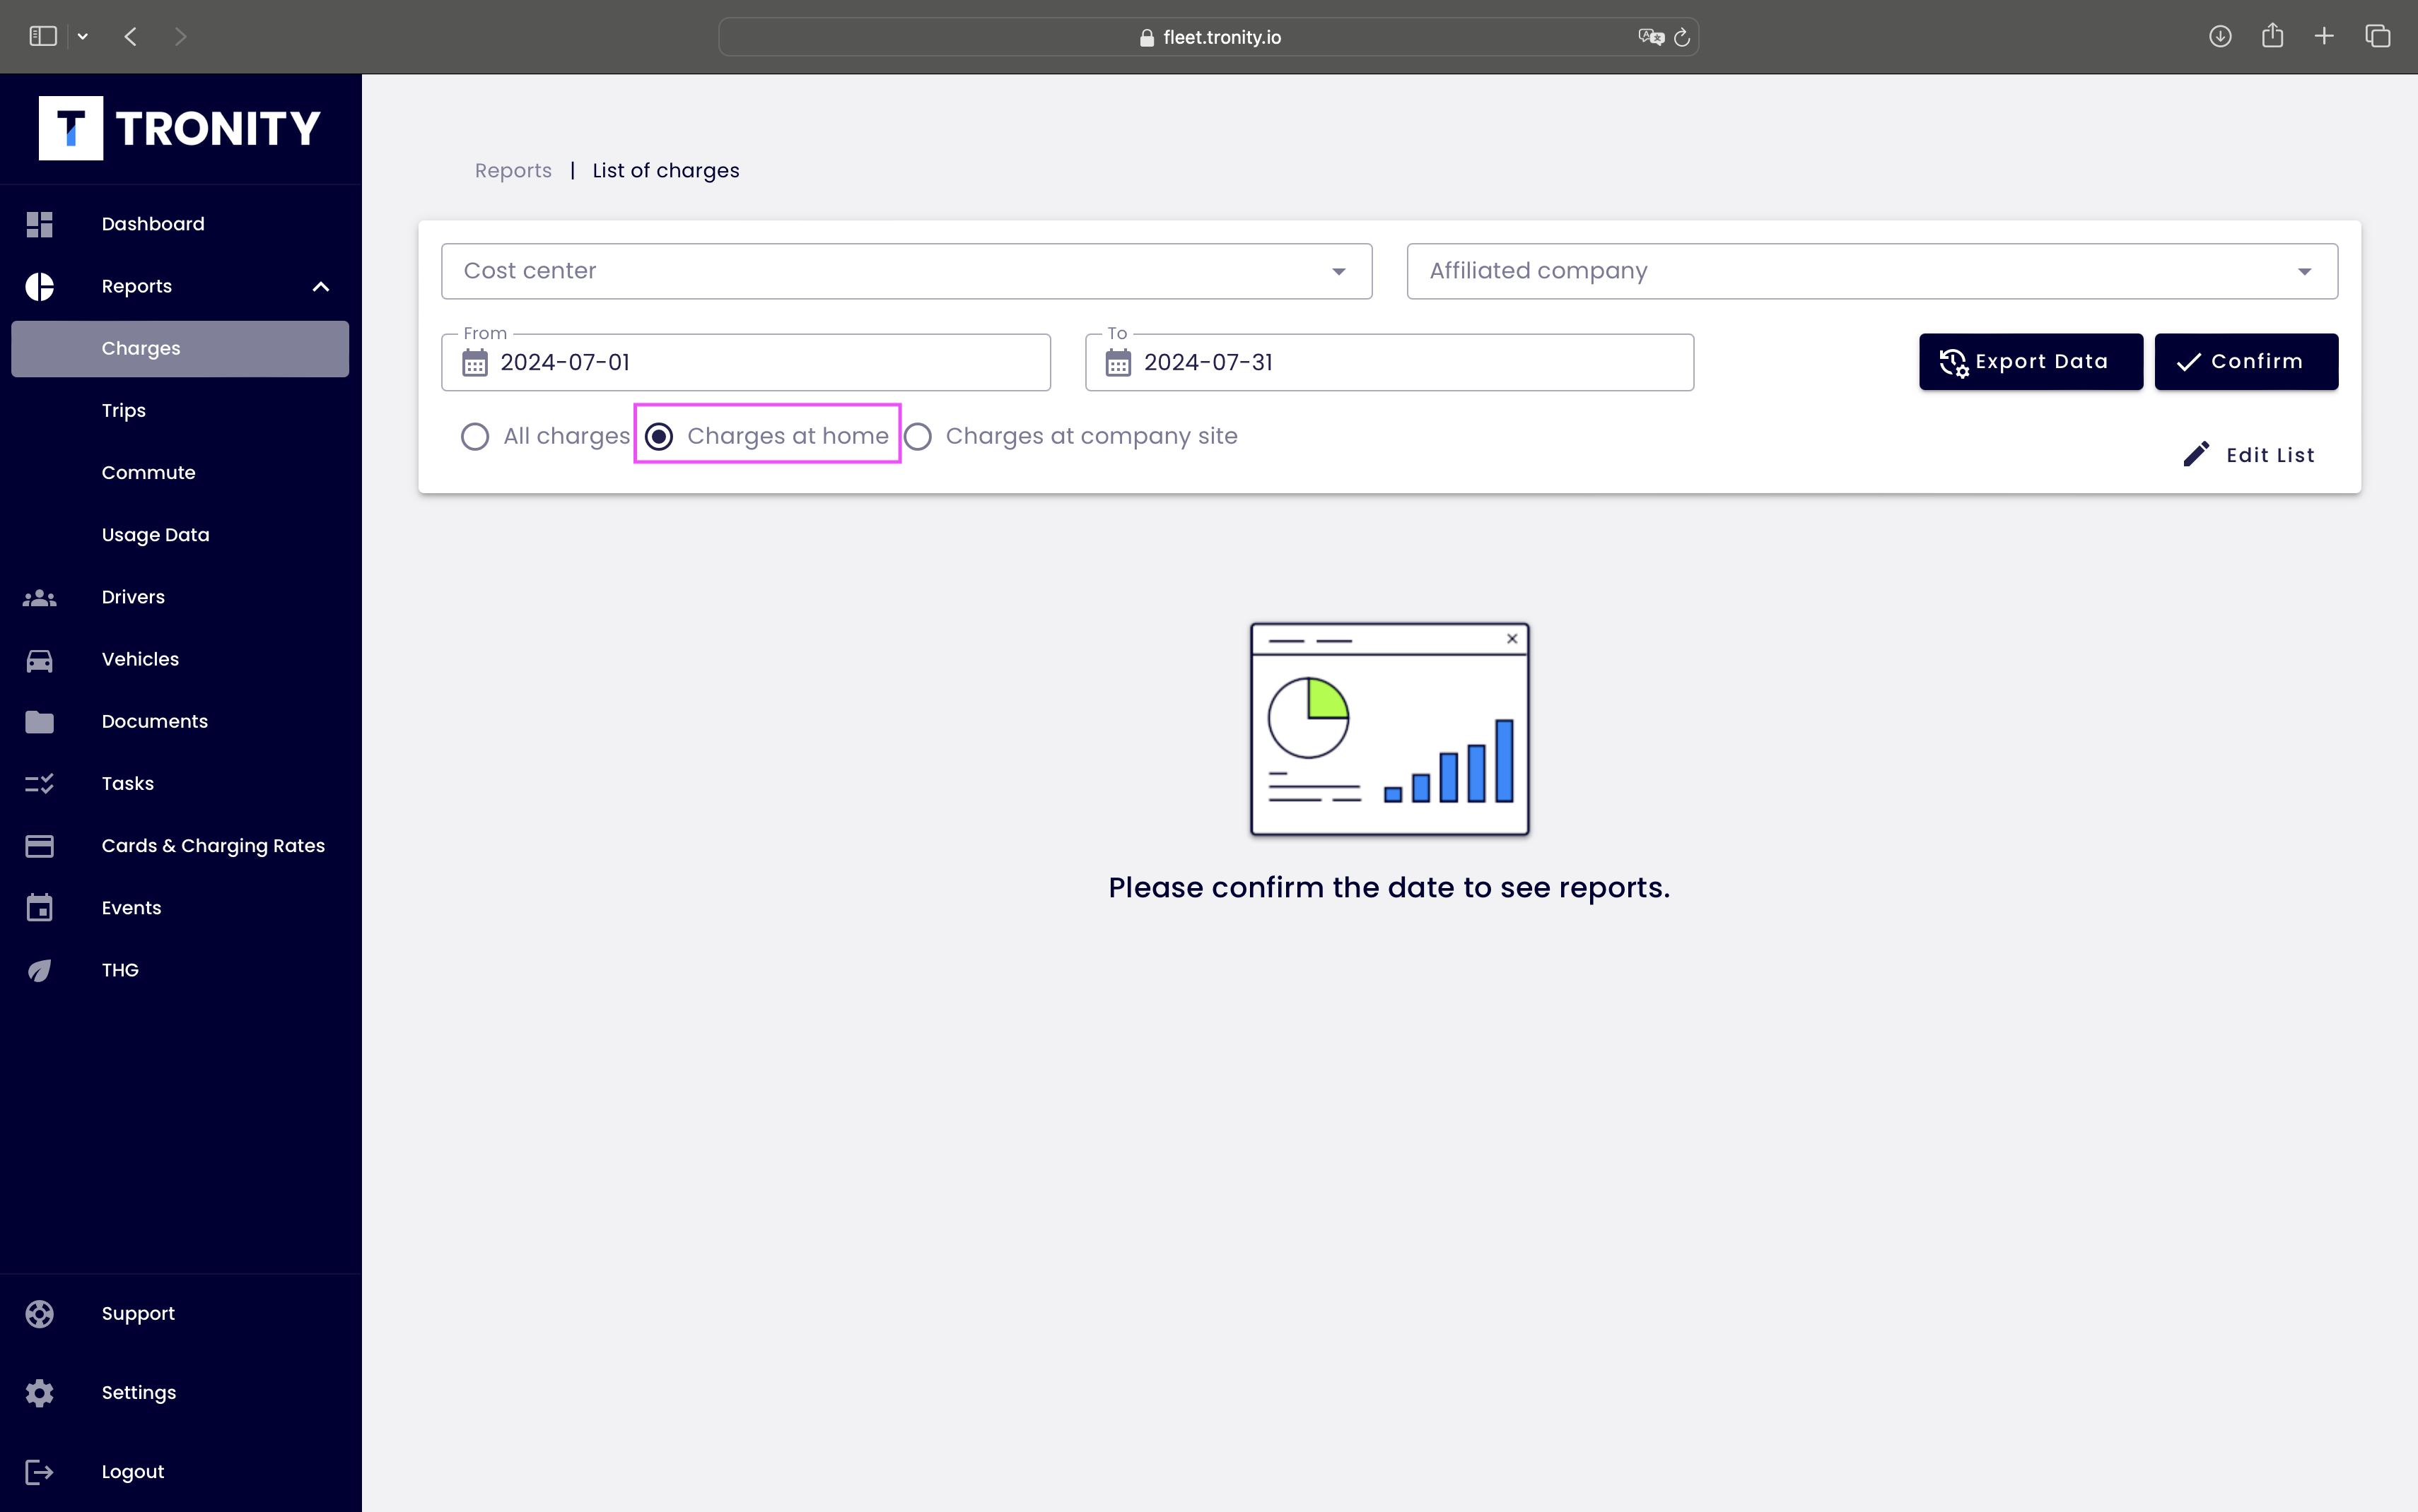Click the Events calendar icon

(39, 908)
